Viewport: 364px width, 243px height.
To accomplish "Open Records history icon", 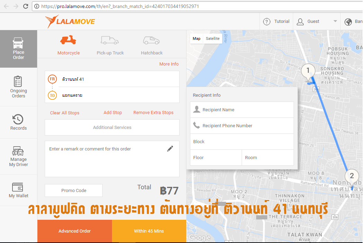I will tap(18, 119).
